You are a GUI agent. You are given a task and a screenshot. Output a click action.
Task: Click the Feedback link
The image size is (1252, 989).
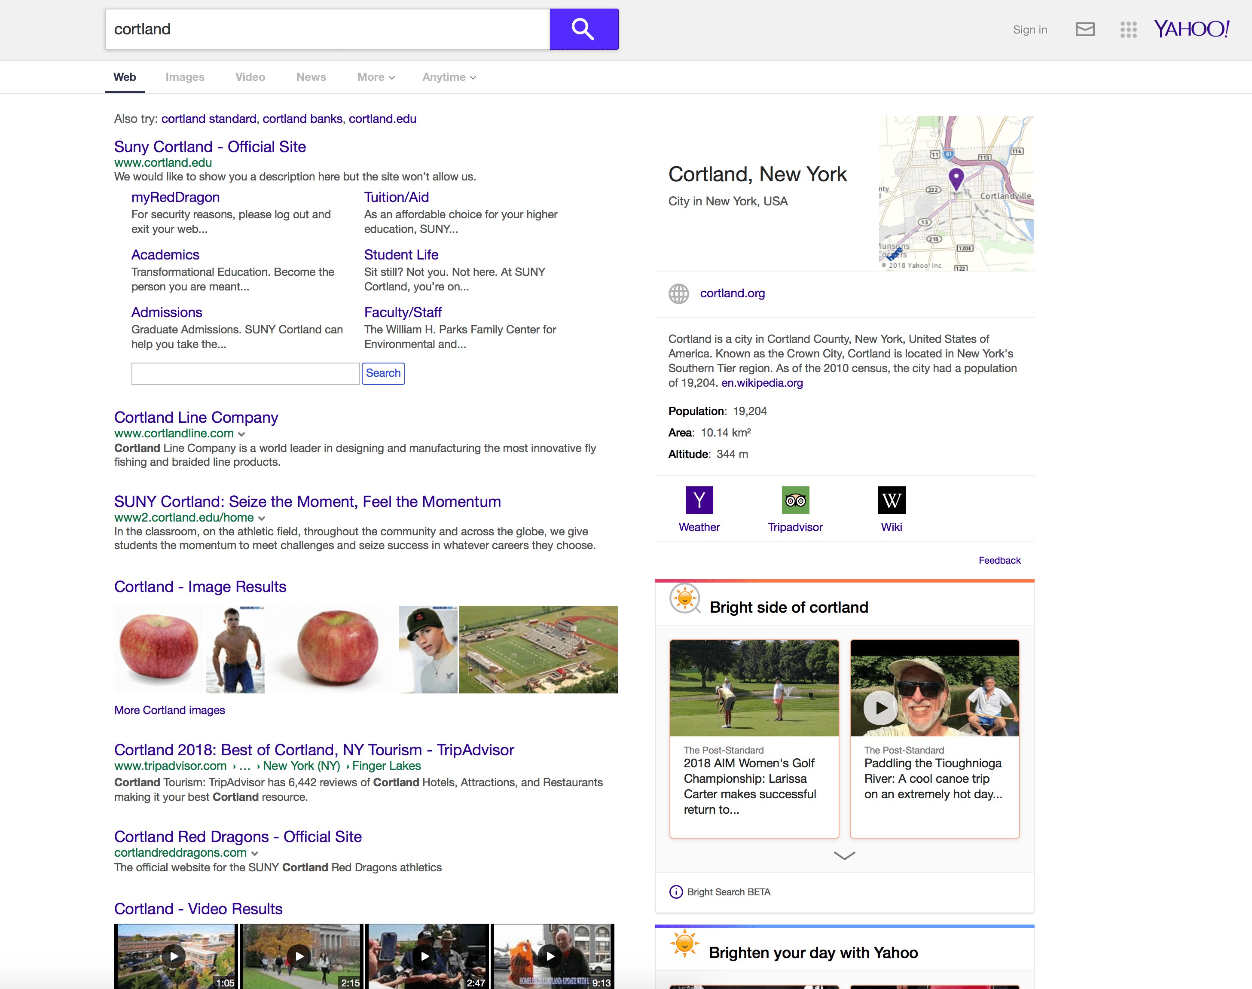point(999,560)
